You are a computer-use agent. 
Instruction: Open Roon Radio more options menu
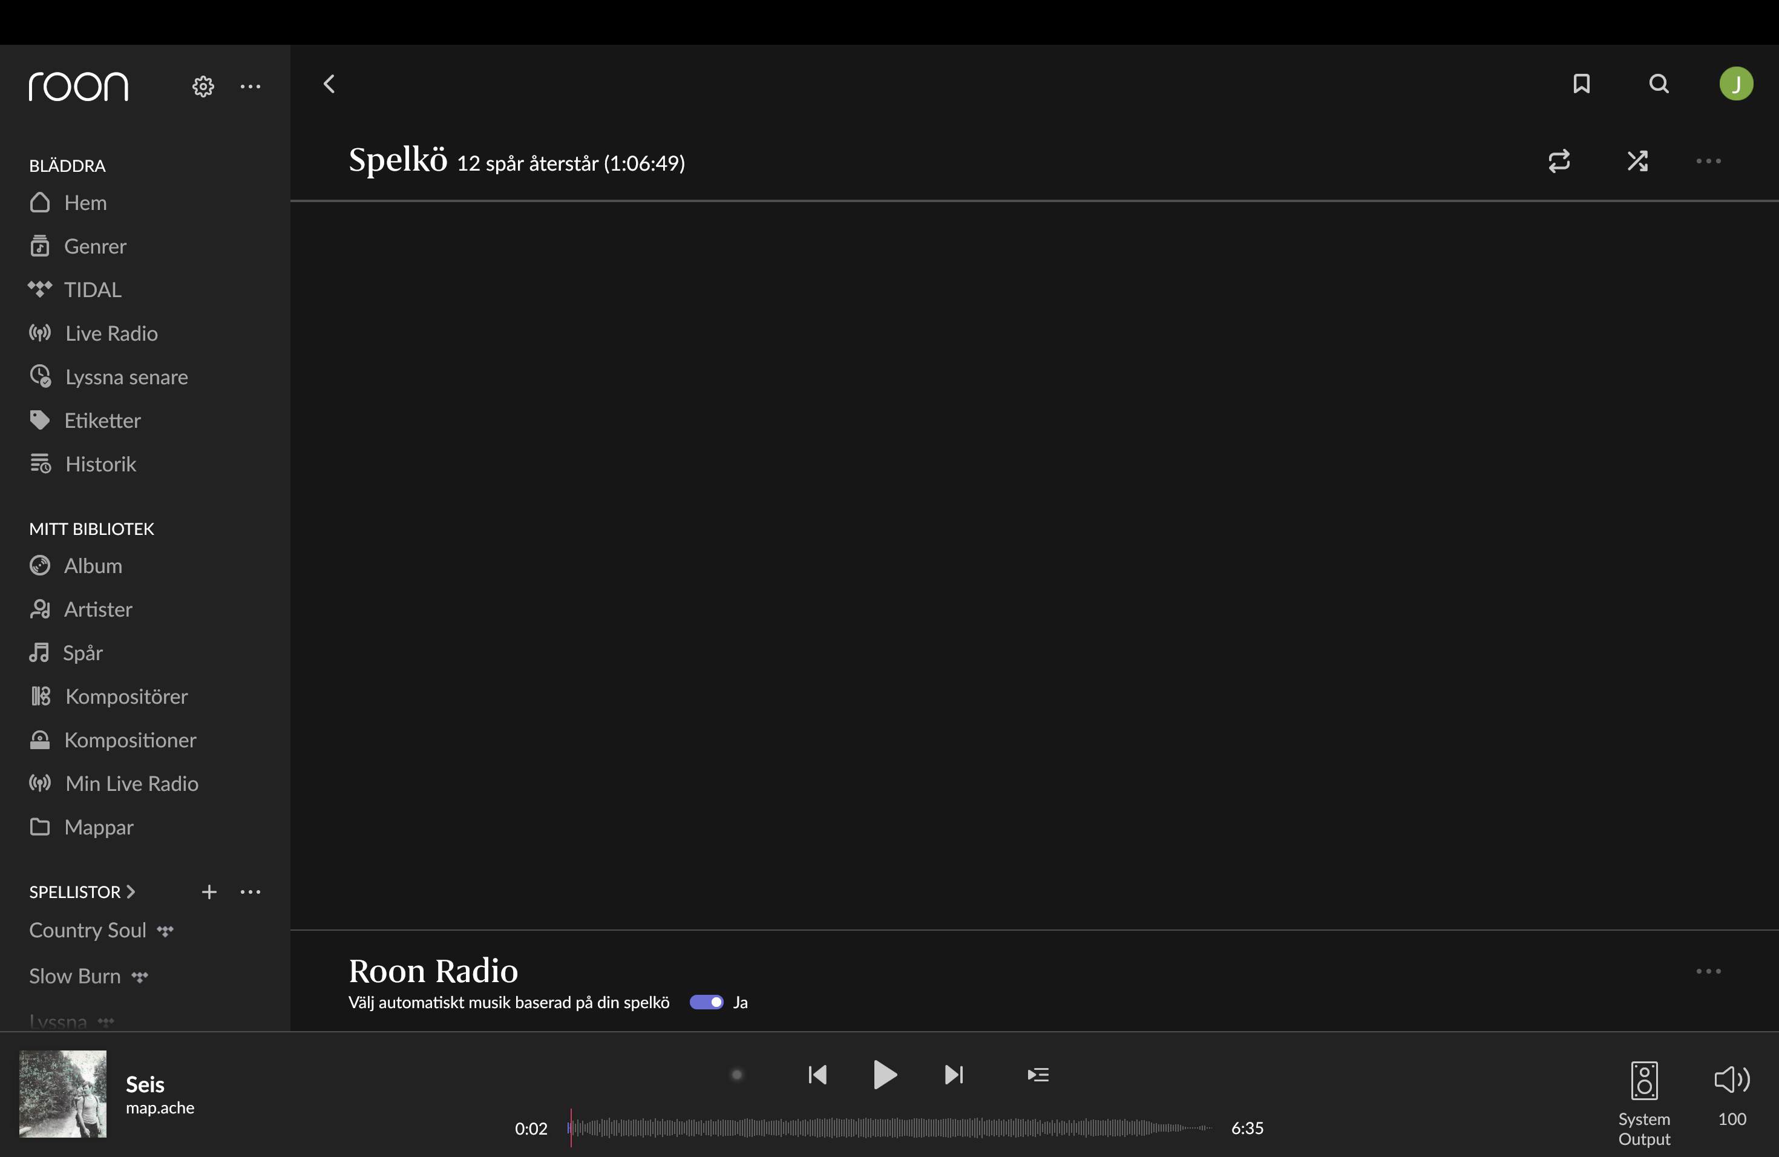(1708, 972)
